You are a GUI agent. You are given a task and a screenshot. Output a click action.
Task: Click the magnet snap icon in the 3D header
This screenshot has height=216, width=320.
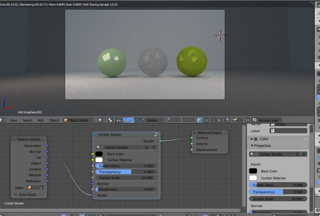coord(213,120)
